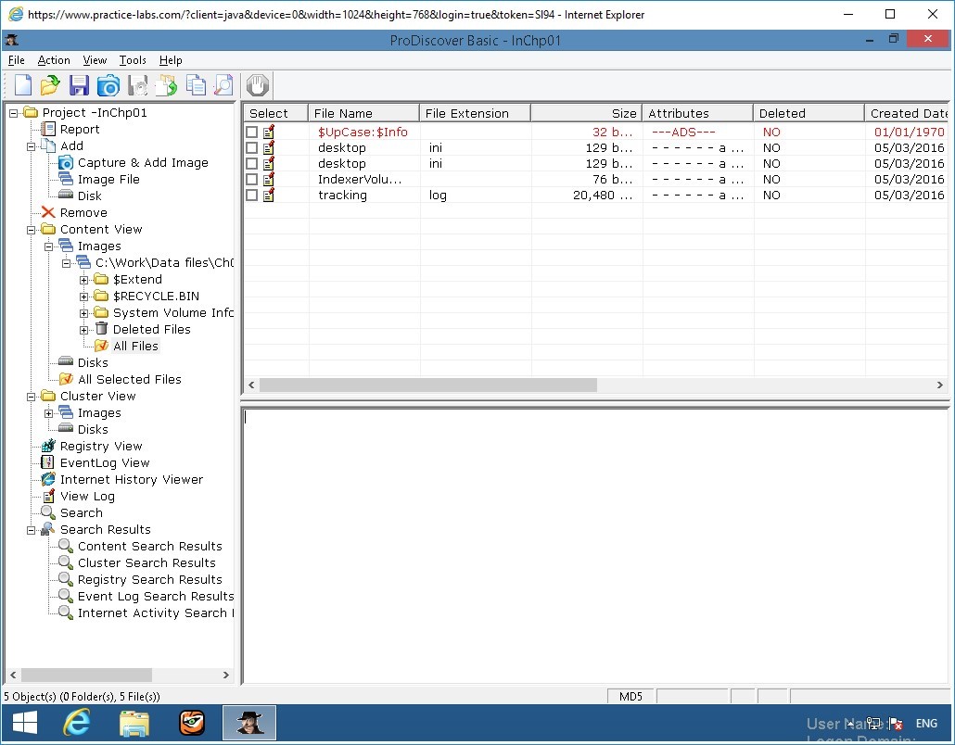
Task: Check the tracking log file checkbox
Action: (x=251, y=196)
